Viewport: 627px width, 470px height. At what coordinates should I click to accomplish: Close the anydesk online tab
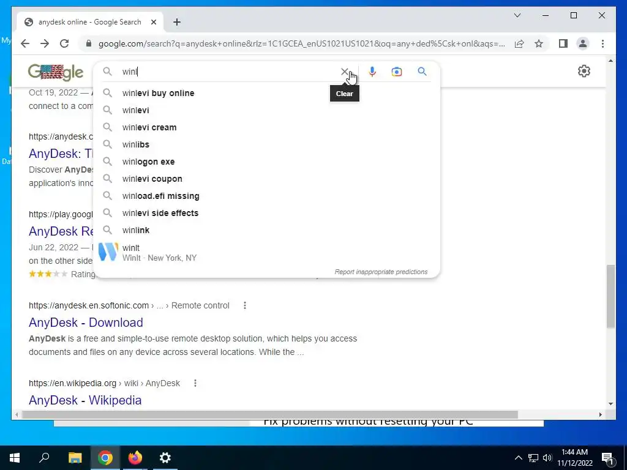(x=154, y=22)
